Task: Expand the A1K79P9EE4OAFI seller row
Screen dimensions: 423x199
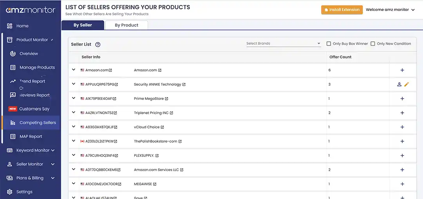Action: [x=73, y=98]
